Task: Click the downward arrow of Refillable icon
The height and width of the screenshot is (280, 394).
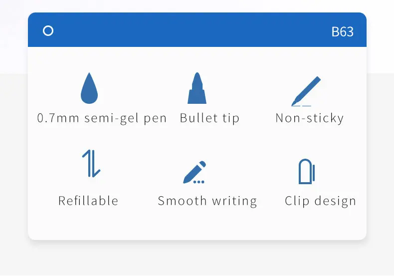Action: tap(96, 164)
